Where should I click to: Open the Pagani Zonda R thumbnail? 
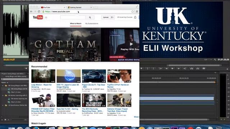[94, 76]
